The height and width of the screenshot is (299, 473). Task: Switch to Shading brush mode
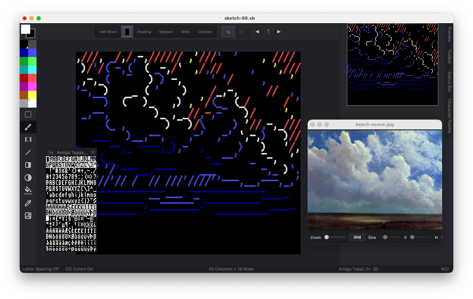pyautogui.click(x=144, y=32)
